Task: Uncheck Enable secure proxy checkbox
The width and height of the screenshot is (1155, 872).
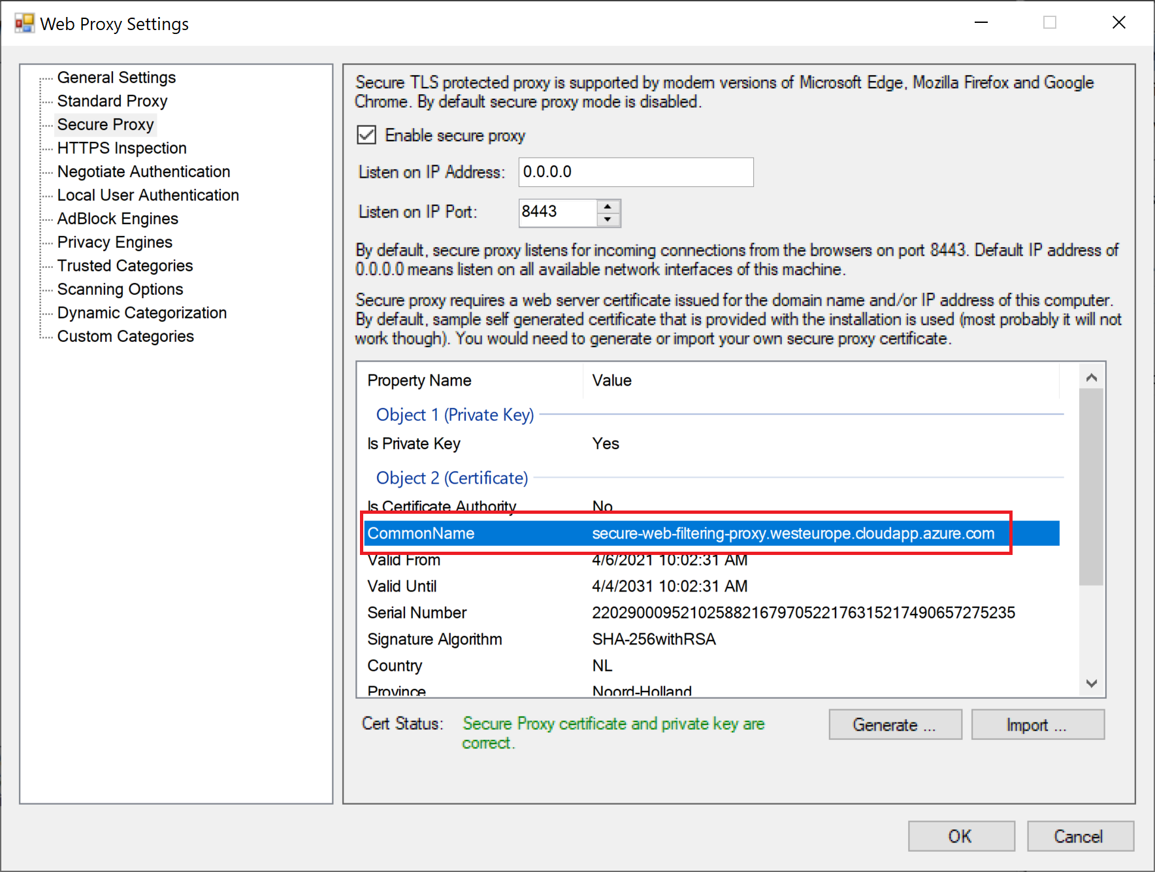Action: [366, 135]
